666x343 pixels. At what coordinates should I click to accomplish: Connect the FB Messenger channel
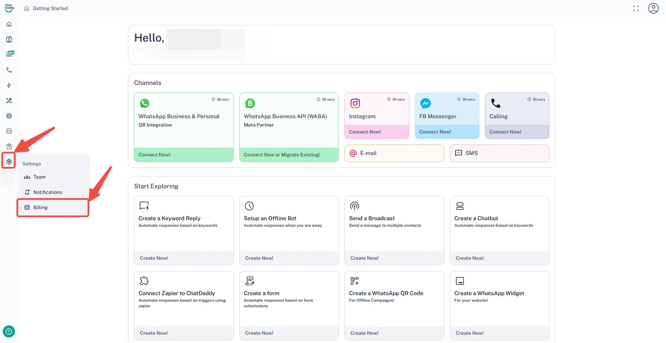coord(435,132)
